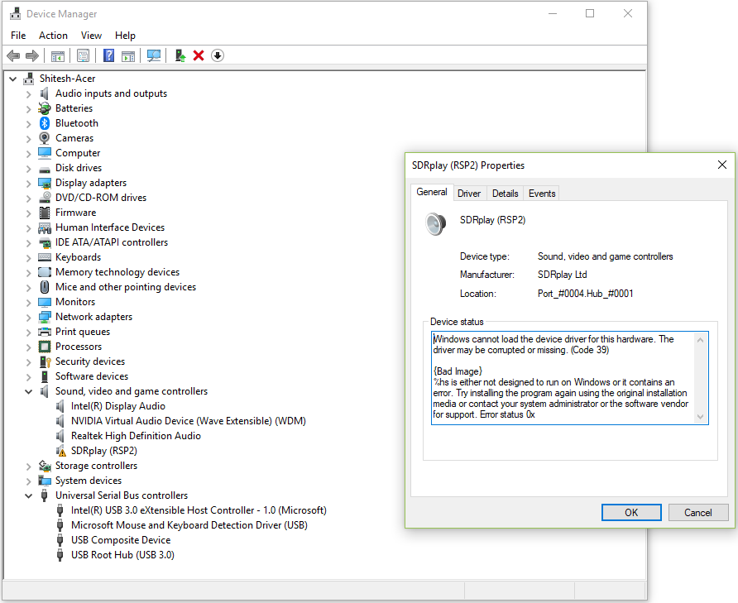
Task: Click Cancel in SDRplay Properties
Action: 698,512
